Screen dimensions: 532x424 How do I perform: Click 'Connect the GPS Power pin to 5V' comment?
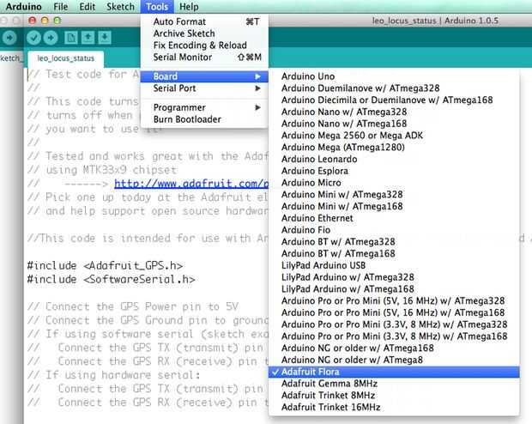coord(133,306)
